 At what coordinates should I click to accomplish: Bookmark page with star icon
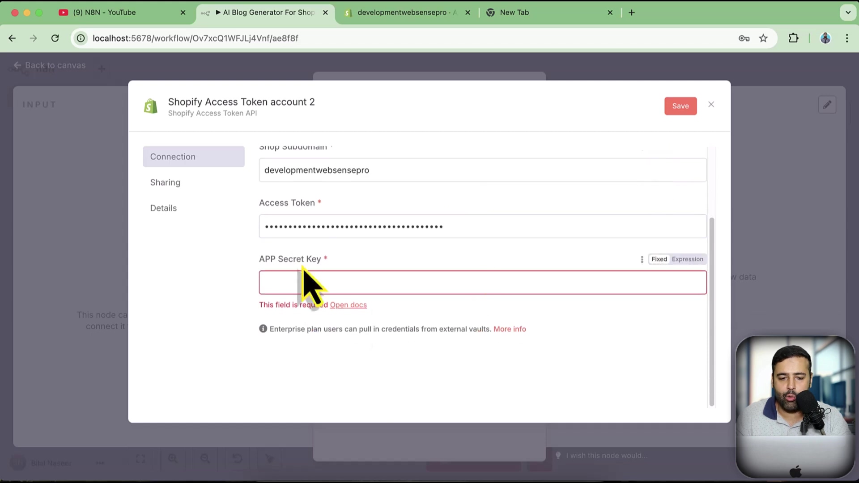click(763, 38)
